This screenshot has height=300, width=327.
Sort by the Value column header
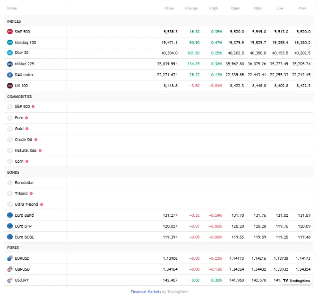click(169, 8)
